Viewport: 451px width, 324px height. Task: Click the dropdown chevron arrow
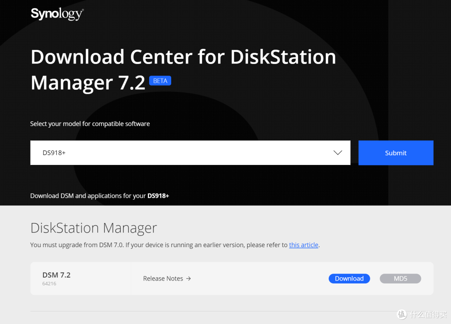click(338, 153)
